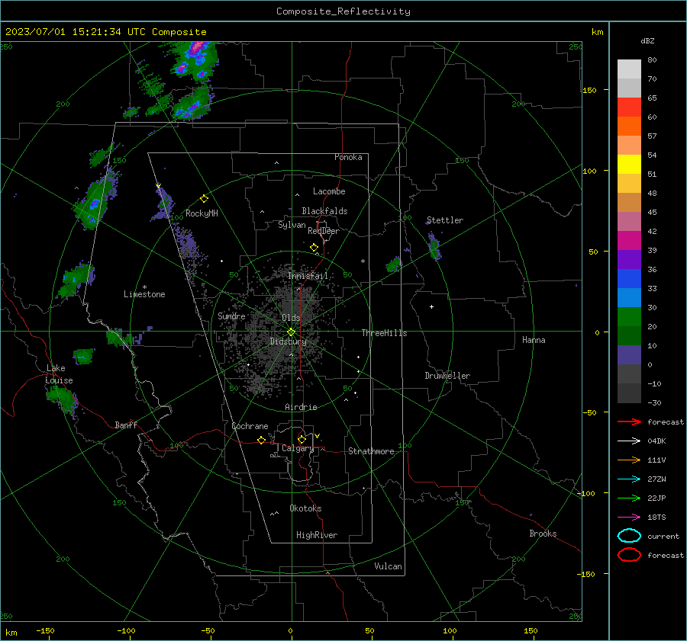Click the Blackfalds city label
Image resolution: width=687 pixels, height=641 pixels.
point(324,211)
